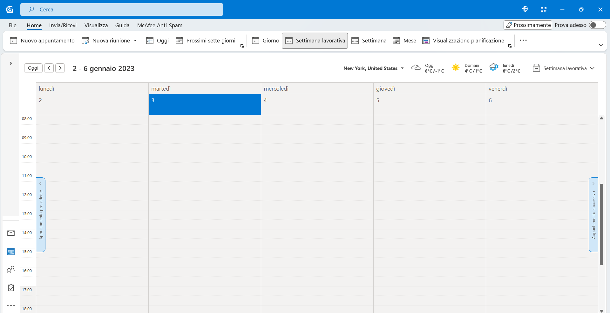Open Mail from the left navigation sidebar
This screenshot has height=313, width=610.
click(11, 233)
